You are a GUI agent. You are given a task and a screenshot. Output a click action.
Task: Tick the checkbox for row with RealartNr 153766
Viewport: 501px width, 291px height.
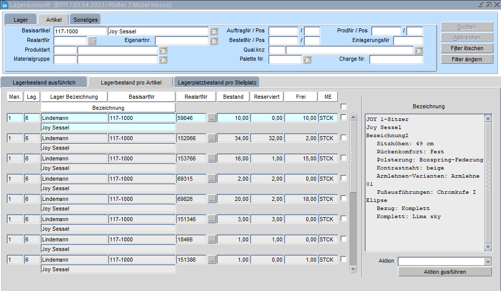tap(344, 158)
